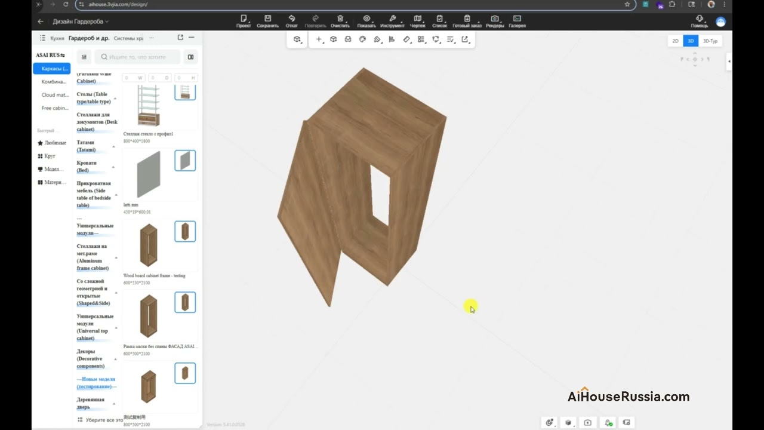
Task: Click the W width input field
Action: (134, 78)
